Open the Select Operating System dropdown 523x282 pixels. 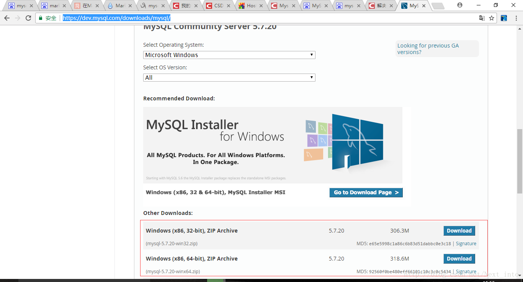point(229,55)
